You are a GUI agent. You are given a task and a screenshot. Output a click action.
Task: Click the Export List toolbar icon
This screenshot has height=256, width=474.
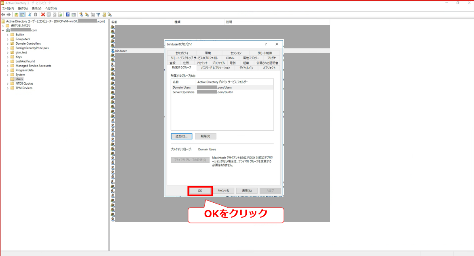[x=60, y=15]
